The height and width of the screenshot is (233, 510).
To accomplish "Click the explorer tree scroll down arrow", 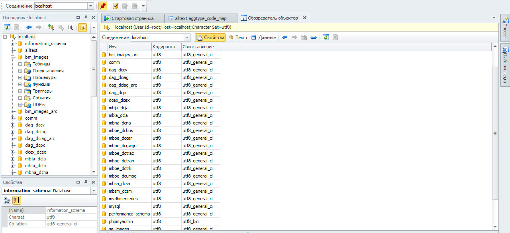I will (94, 172).
